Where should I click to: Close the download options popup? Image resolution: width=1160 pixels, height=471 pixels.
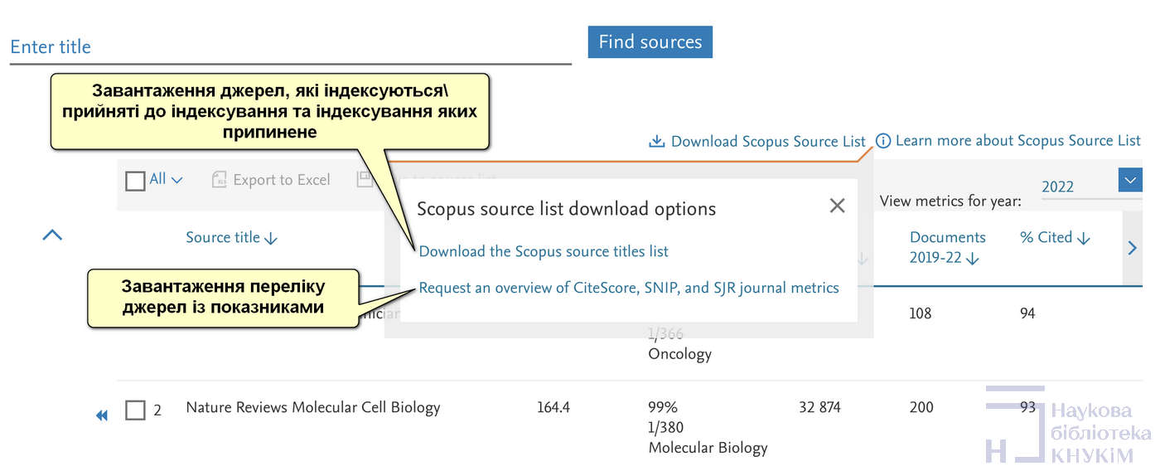tap(837, 206)
